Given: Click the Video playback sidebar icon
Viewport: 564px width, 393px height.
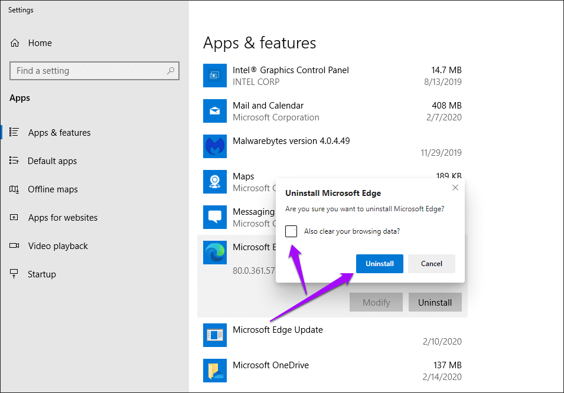Looking at the screenshot, I should [14, 246].
